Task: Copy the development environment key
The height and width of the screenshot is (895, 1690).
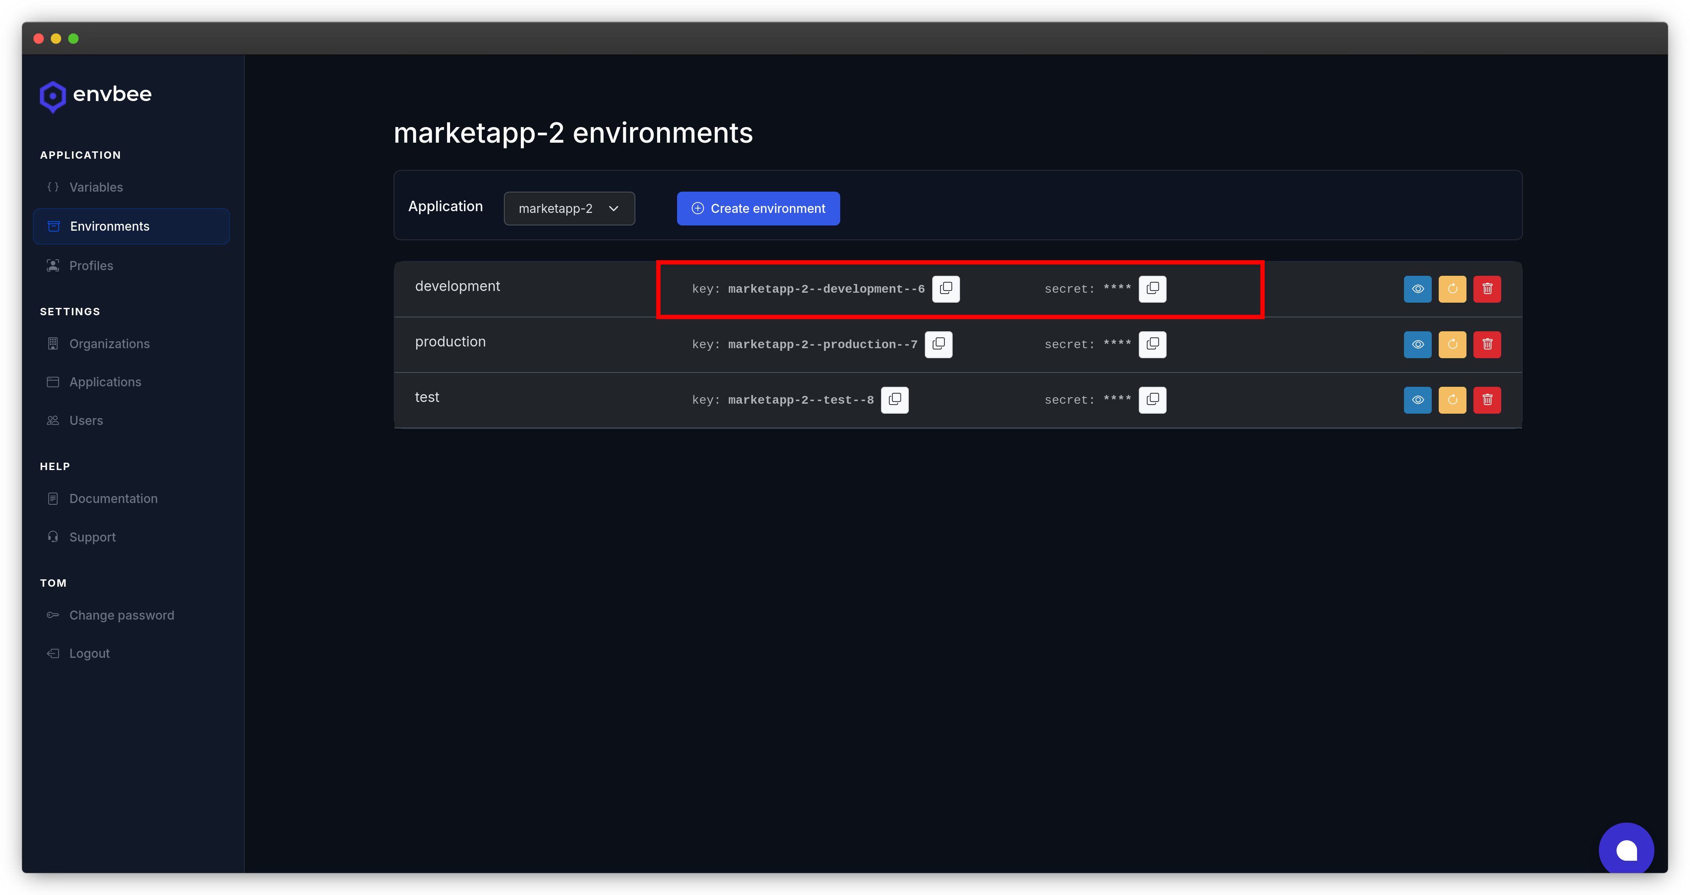Action: [946, 288]
